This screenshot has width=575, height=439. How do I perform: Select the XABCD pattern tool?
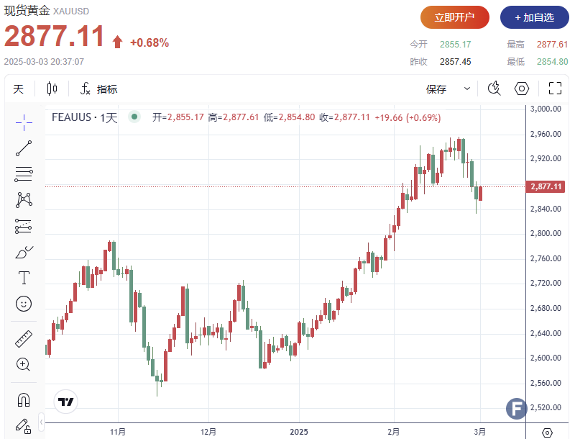[x=24, y=199]
